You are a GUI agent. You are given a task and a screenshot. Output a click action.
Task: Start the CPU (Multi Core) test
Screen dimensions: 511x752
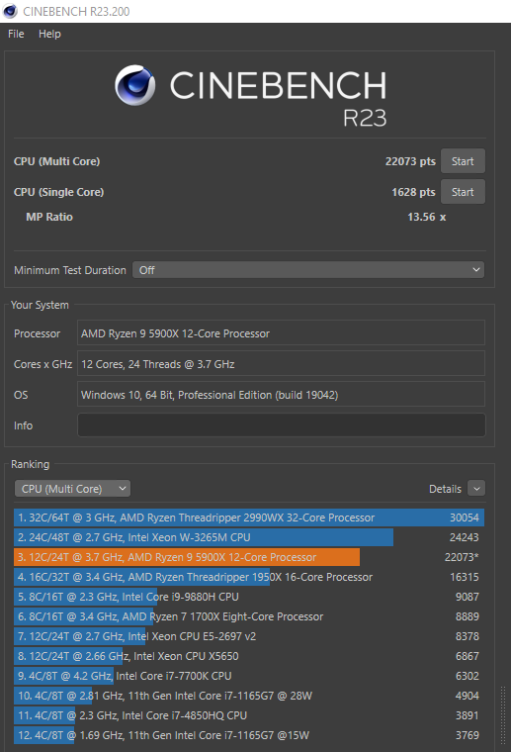coord(463,161)
